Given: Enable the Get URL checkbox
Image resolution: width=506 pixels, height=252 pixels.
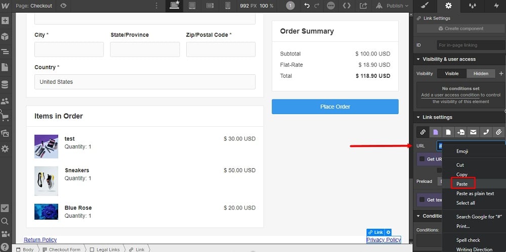Looking at the screenshot, I should 422,159.
